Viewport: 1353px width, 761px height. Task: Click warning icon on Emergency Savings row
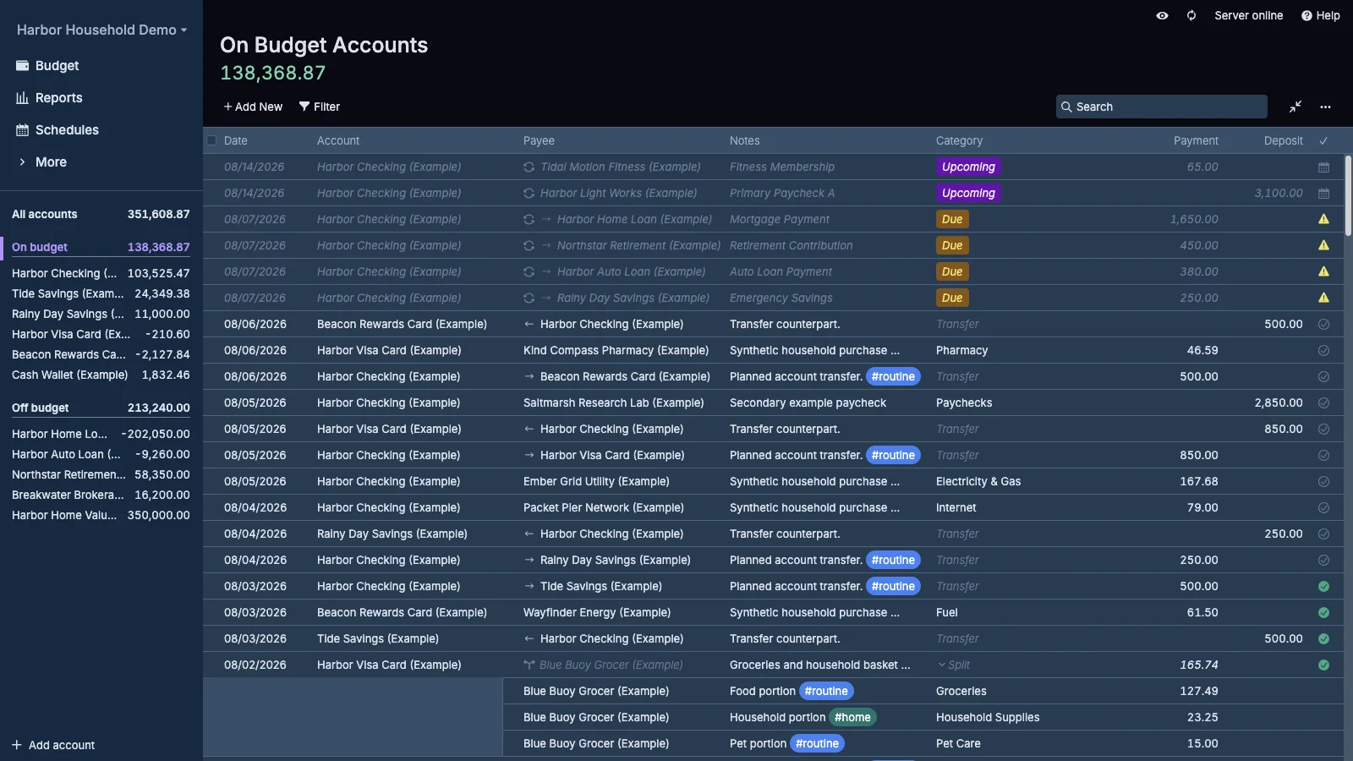[x=1323, y=298]
